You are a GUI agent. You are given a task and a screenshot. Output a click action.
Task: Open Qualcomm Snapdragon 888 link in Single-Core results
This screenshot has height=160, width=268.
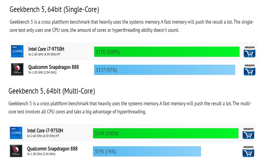point(53,67)
